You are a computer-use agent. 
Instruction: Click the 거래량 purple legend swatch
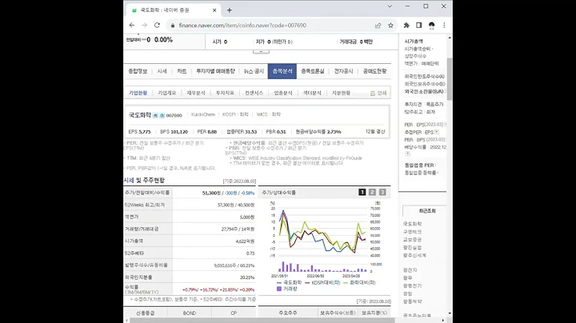(x=279, y=289)
